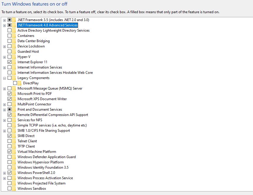Select 'Windows Defender Application Guard' label
Screen dimensions: 253x195
47,157
